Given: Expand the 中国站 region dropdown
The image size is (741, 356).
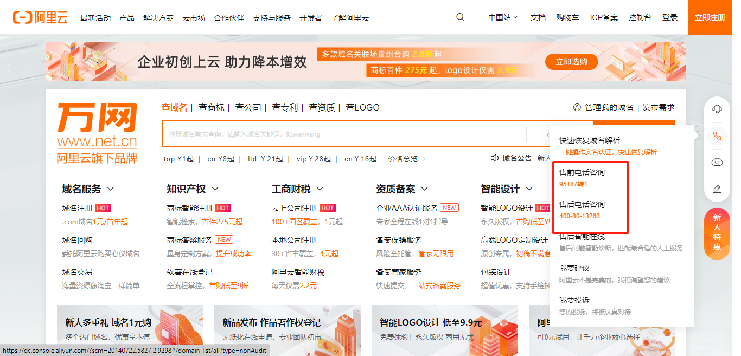Looking at the screenshot, I should coord(503,17).
